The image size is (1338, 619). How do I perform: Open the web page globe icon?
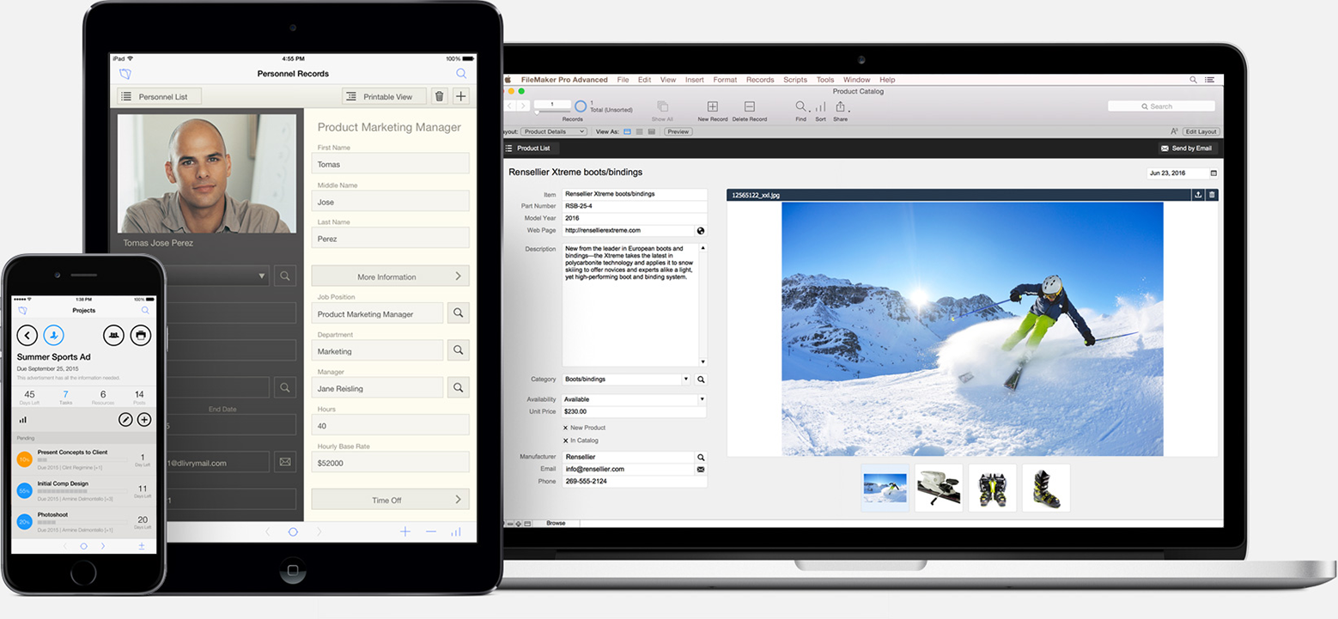click(701, 231)
